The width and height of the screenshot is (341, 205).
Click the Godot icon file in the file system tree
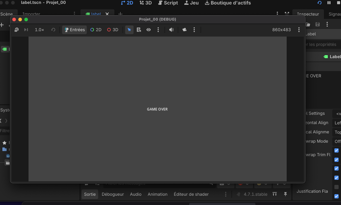pos(8,156)
